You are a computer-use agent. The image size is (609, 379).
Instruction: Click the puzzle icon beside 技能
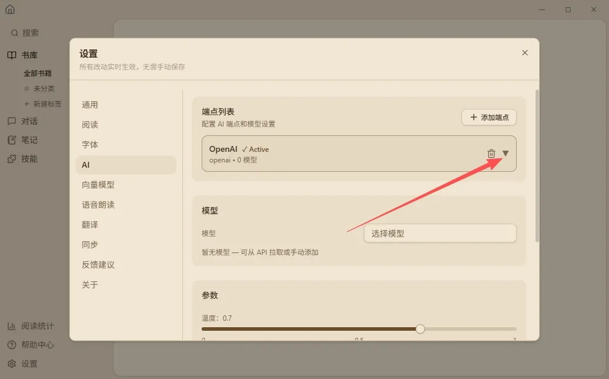click(x=12, y=158)
